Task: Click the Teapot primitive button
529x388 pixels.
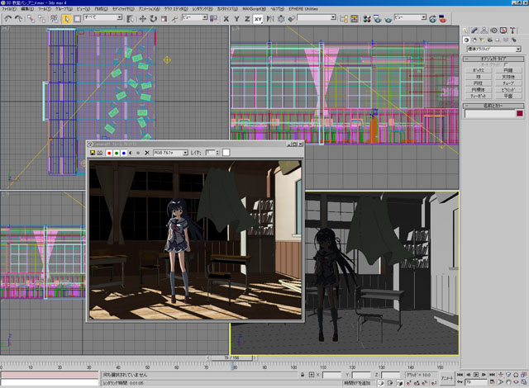Action: (478, 96)
